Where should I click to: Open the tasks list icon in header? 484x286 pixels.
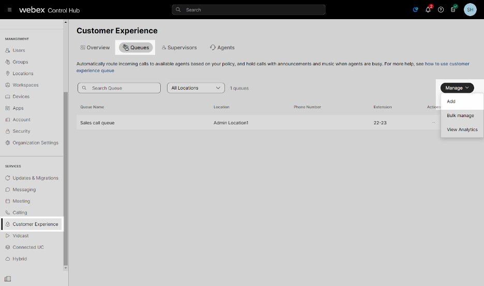point(453,9)
